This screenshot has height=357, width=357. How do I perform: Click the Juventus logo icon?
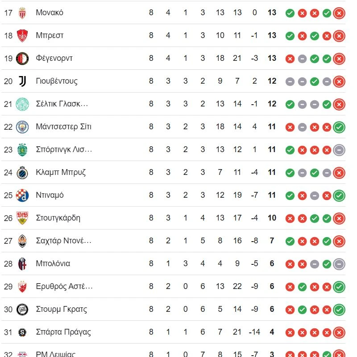pos(22,81)
